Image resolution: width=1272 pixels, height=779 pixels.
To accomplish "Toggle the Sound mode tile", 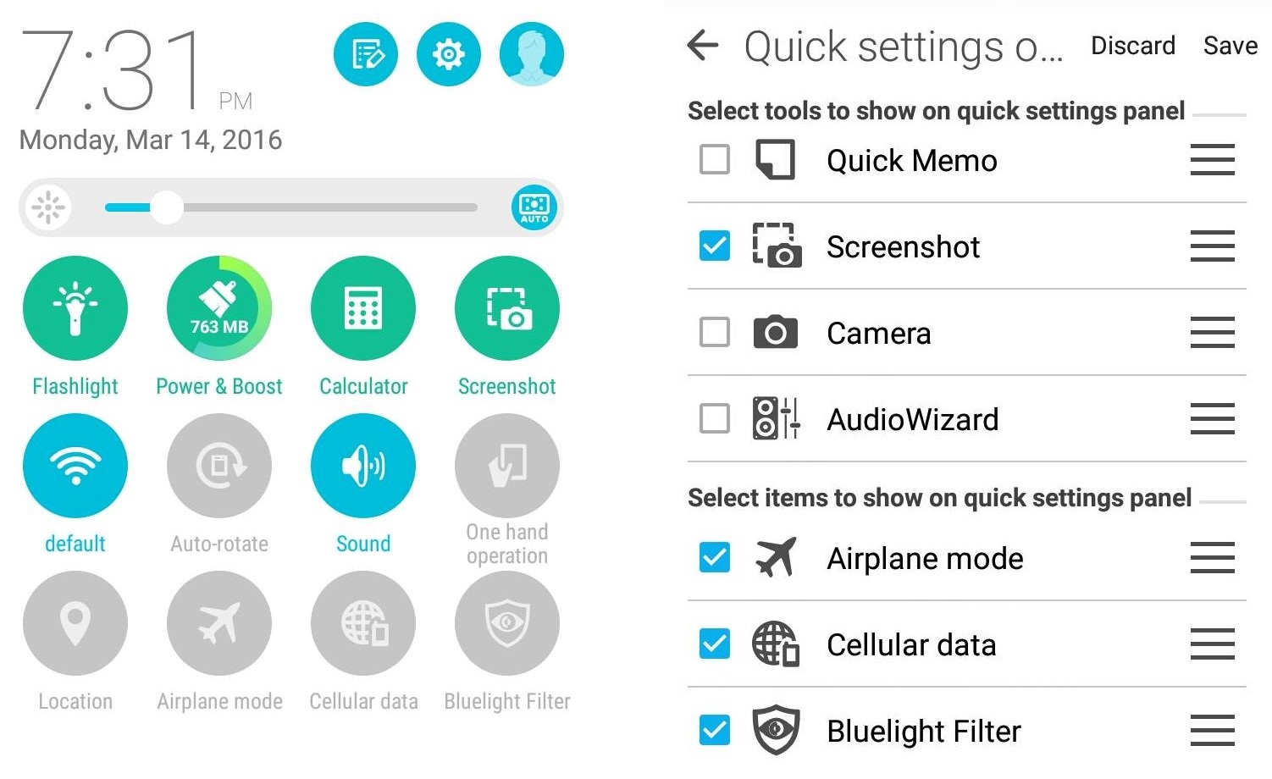I will pos(363,466).
